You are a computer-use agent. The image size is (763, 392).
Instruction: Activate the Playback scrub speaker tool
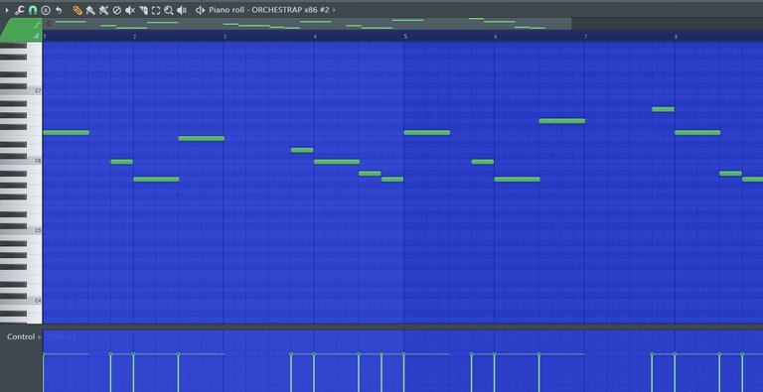pos(182,10)
